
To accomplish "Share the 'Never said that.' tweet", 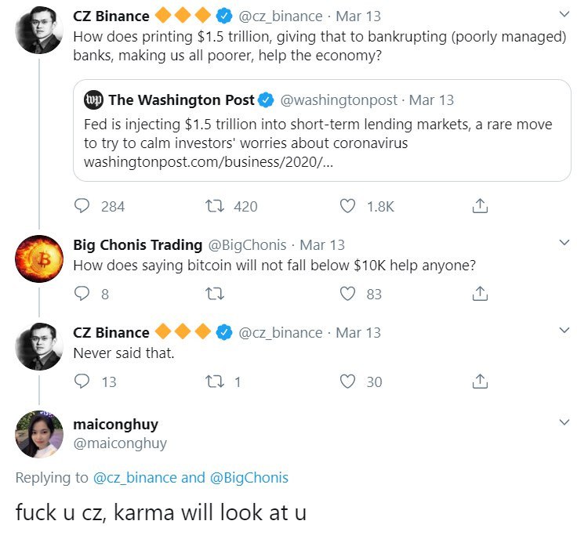I will tap(480, 382).
